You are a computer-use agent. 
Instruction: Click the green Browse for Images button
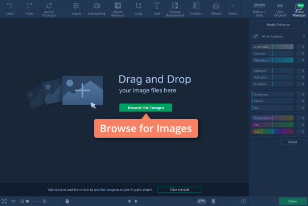click(x=146, y=108)
